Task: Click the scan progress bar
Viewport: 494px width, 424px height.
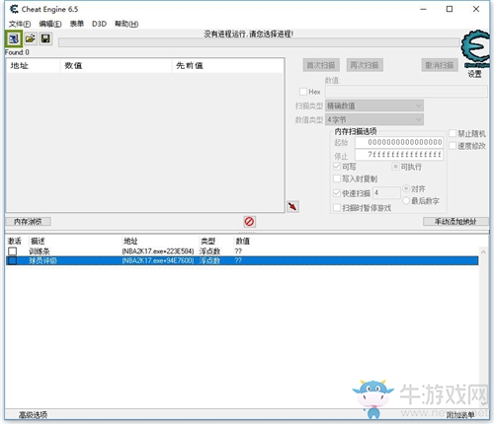Action: pyautogui.click(x=259, y=42)
